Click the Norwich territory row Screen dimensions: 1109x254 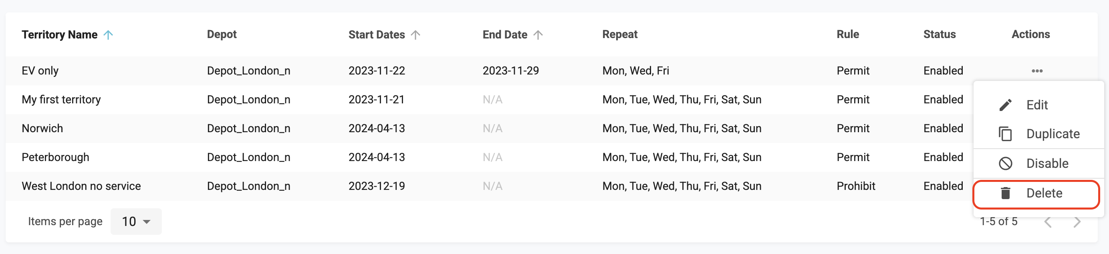pyautogui.click(x=42, y=129)
